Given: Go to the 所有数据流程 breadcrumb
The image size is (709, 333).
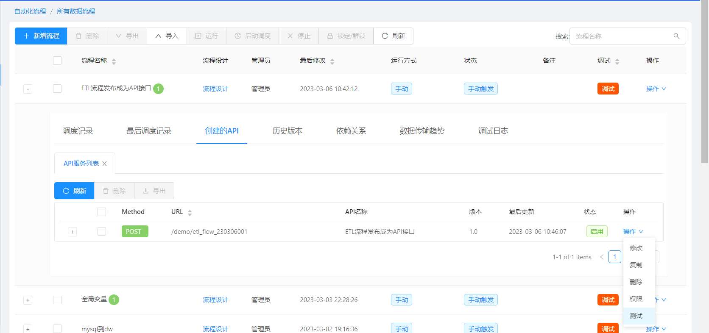Looking at the screenshot, I should pos(76,11).
